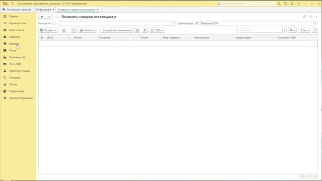Enable the Контрагент filter checkbox
This screenshot has height=181, width=322.
(x=54, y=24)
